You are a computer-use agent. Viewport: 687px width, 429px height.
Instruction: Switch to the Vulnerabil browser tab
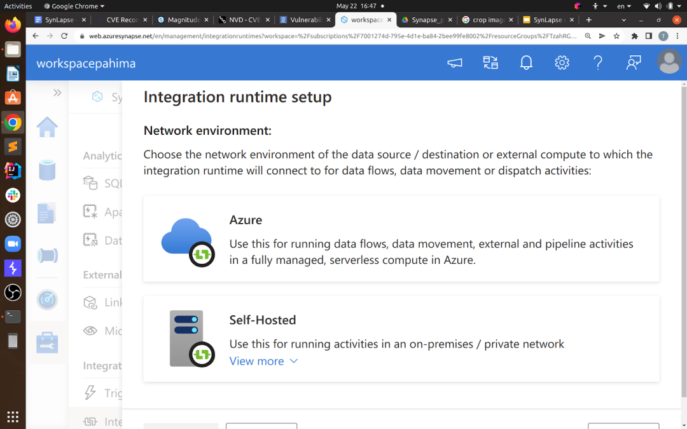point(306,20)
